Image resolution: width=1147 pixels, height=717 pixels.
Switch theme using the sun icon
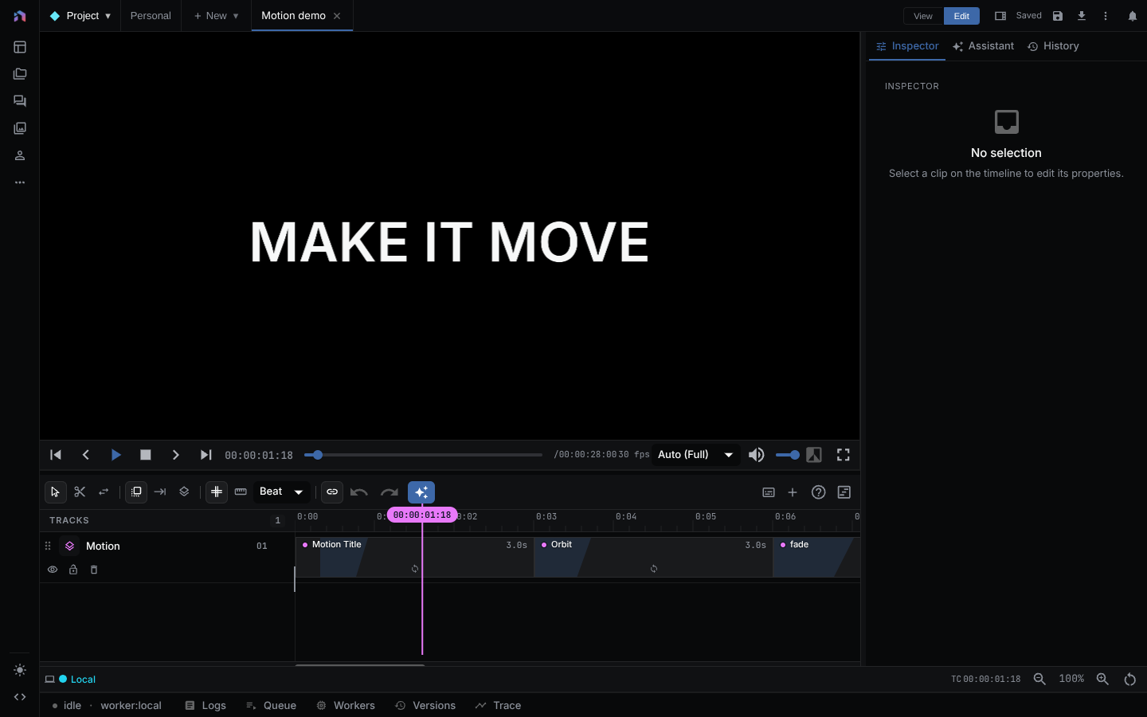[20, 670]
